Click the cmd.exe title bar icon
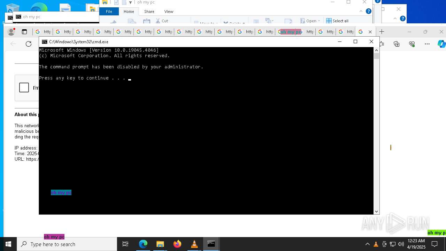Screen dimensions: 446x251 pos(45,41)
